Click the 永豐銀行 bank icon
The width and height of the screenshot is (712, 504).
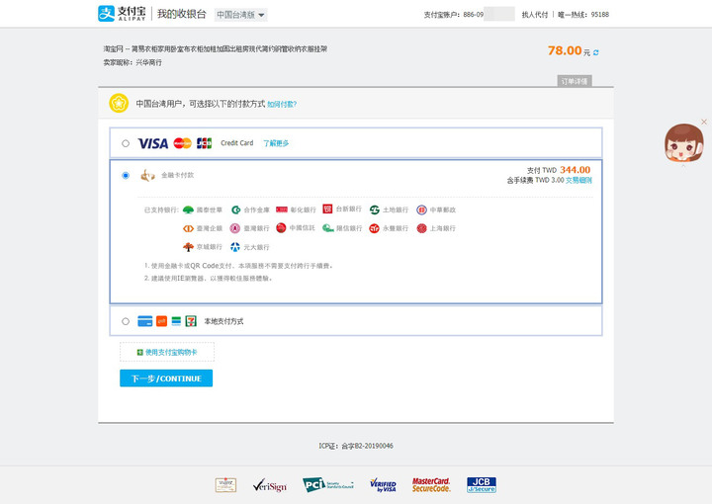click(374, 228)
